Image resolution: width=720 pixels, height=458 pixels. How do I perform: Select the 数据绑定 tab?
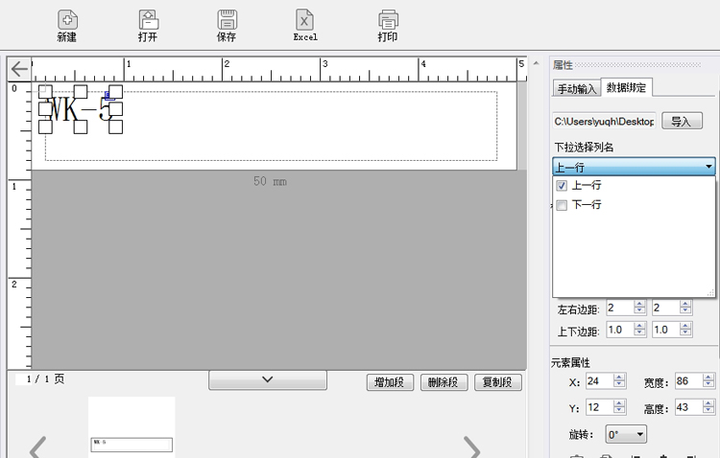click(x=626, y=88)
